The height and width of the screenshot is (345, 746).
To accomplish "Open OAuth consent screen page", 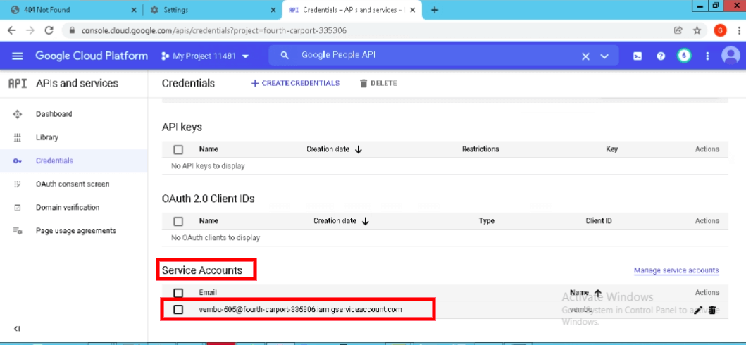I will 73,184.
